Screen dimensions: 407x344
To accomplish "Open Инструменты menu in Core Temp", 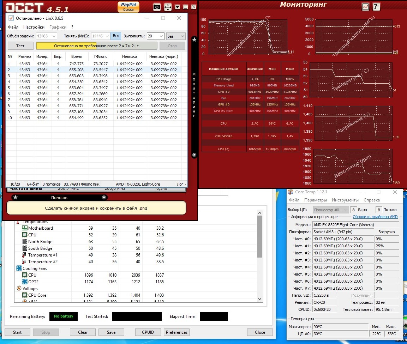I will coord(345,200).
